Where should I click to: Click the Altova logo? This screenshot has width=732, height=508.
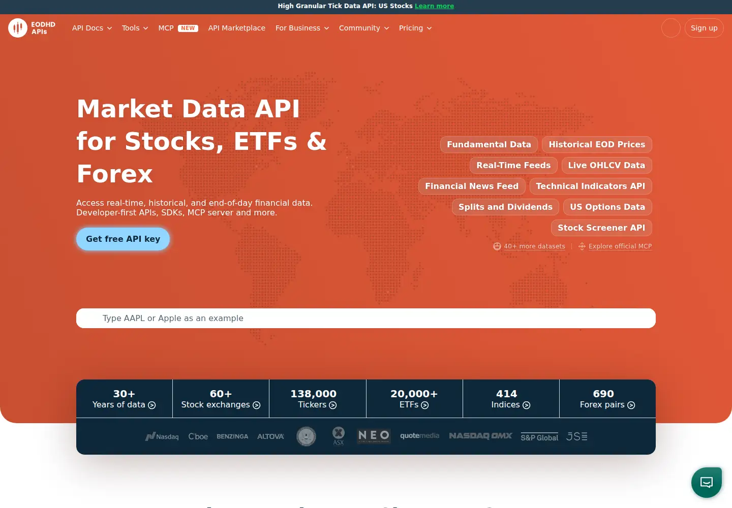270,436
